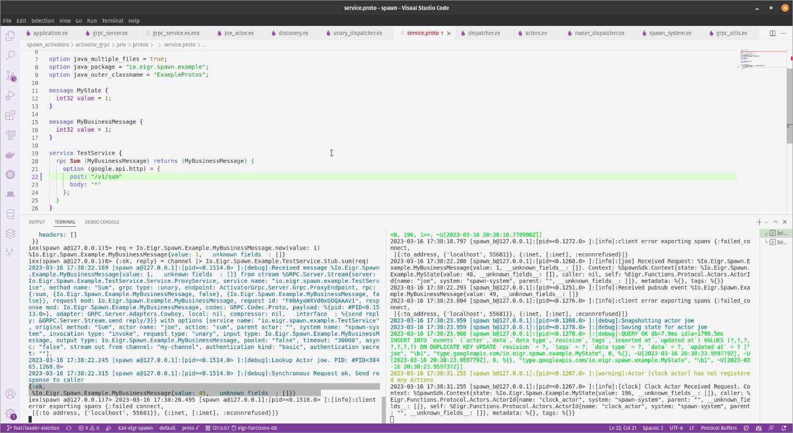Click the errors and warnings indicator

88,428
